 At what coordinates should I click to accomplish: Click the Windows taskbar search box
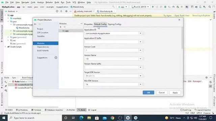[x=35, y=118]
